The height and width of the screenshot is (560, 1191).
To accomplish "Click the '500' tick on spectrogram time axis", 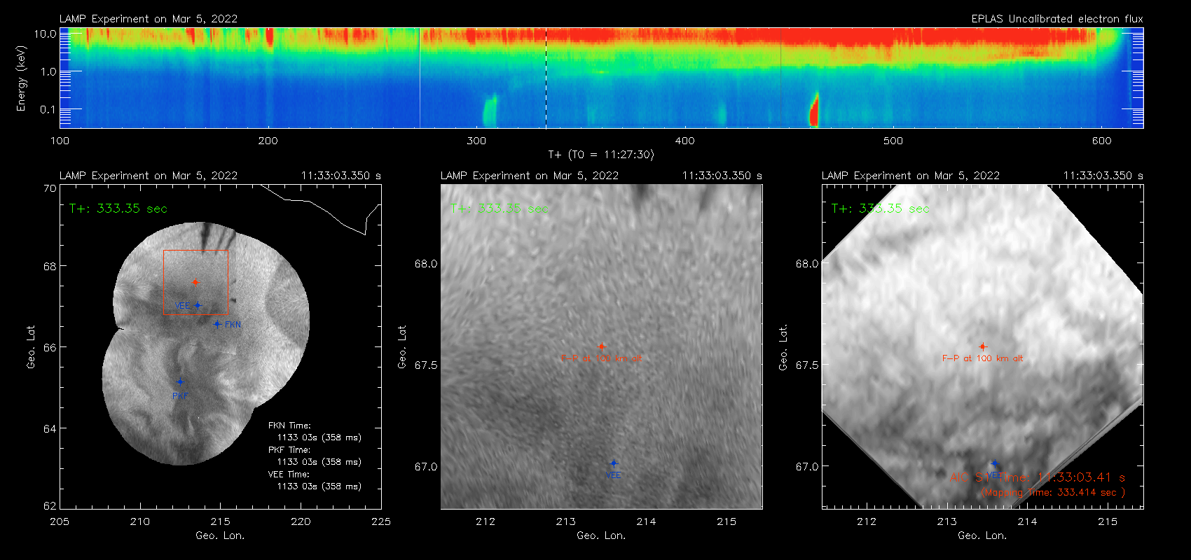I will (x=893, y=141).
